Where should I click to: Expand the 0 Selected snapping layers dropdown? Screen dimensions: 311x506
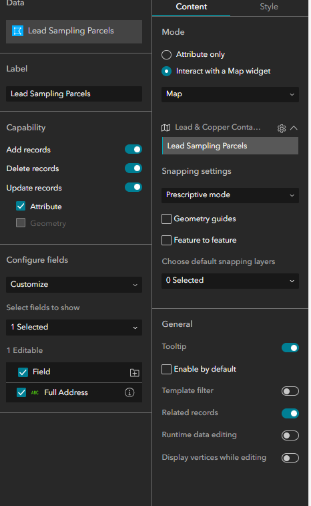coord(230,281)
